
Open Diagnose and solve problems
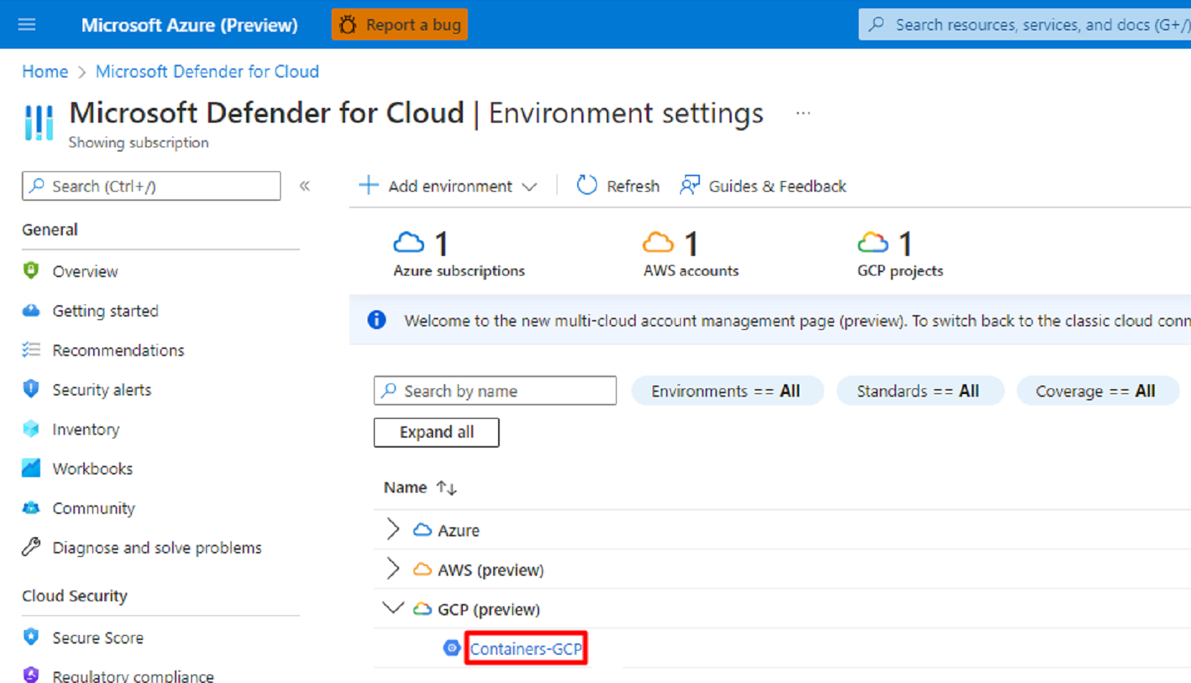coord(157,548)
